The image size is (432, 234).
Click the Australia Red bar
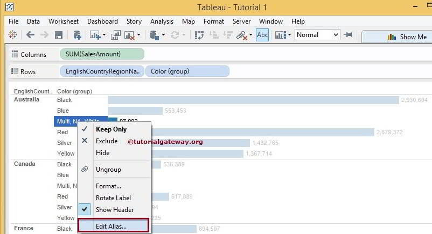(262, 132)
